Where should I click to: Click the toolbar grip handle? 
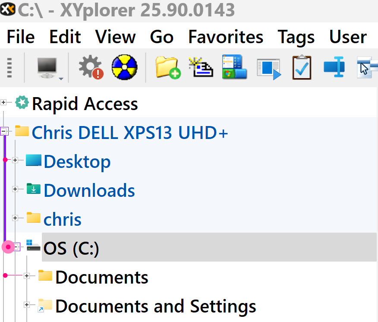(9, 67)
